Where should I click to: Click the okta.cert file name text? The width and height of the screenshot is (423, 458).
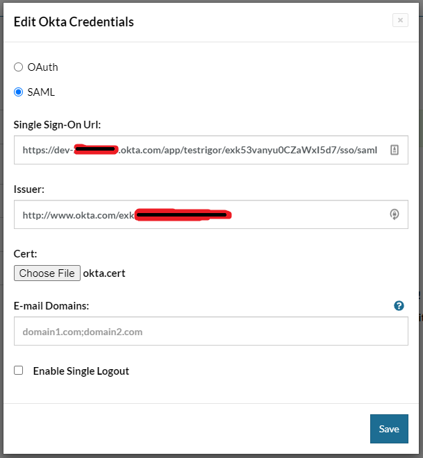point(104,273)
